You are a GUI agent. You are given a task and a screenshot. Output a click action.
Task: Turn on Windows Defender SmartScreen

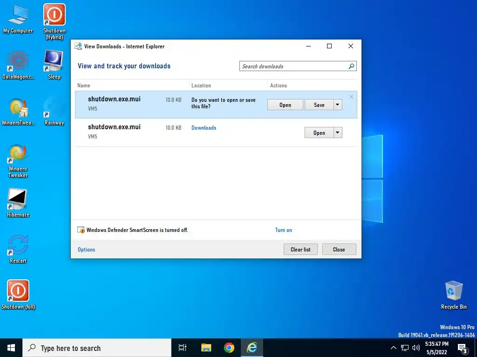pos(284,230)
